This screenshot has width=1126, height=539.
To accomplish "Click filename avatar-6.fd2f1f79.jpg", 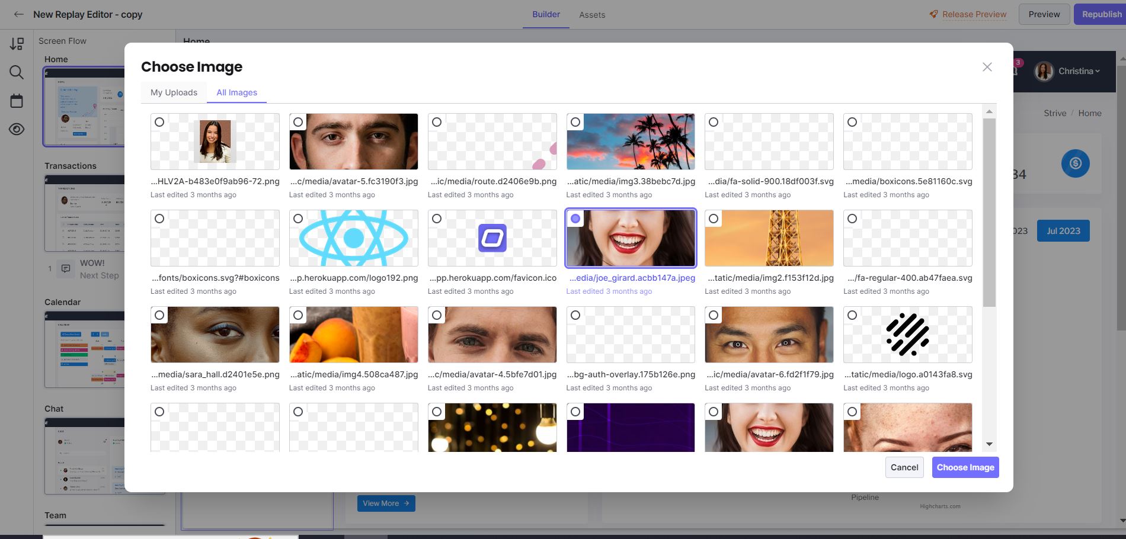I will (x=770, y=374).
